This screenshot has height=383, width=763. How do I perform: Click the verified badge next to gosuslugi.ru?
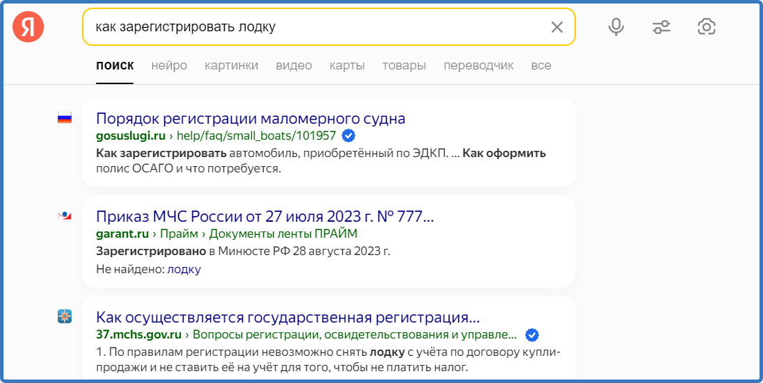pyautogui.click(x=348, y=136)
